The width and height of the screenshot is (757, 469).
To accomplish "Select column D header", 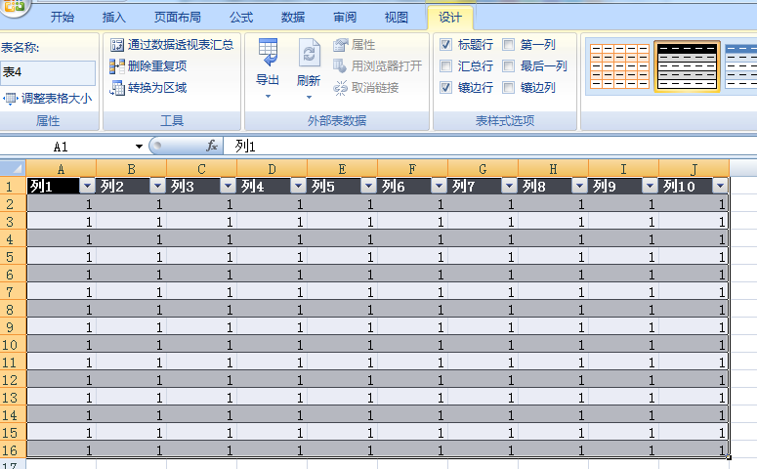I will (272, 168).
